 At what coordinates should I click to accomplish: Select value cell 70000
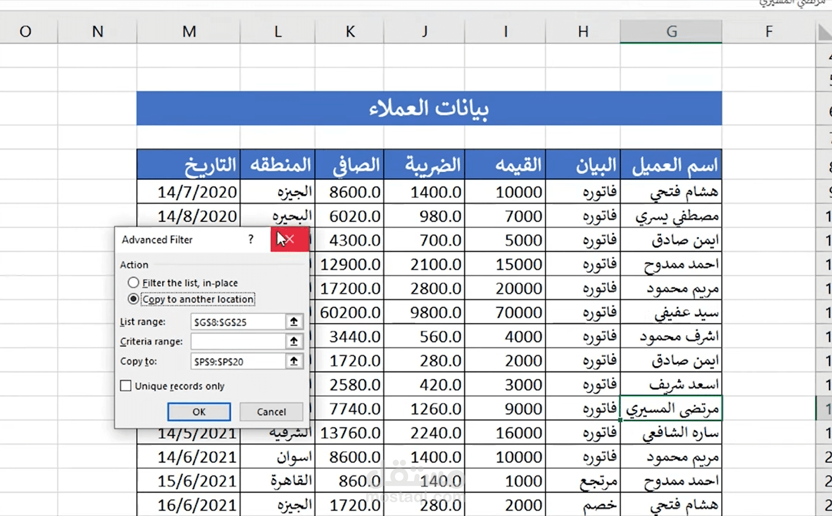505,312
